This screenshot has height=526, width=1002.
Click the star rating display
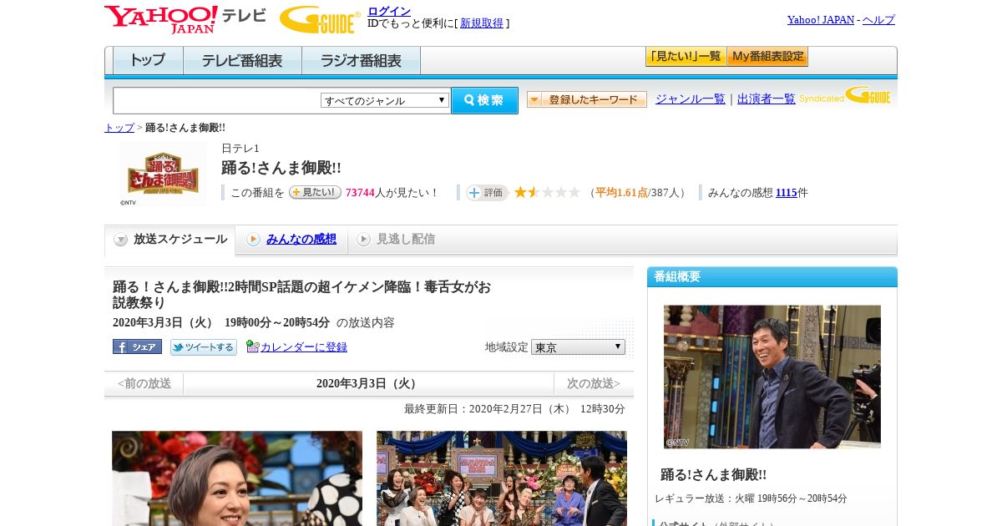click(547, 192)
